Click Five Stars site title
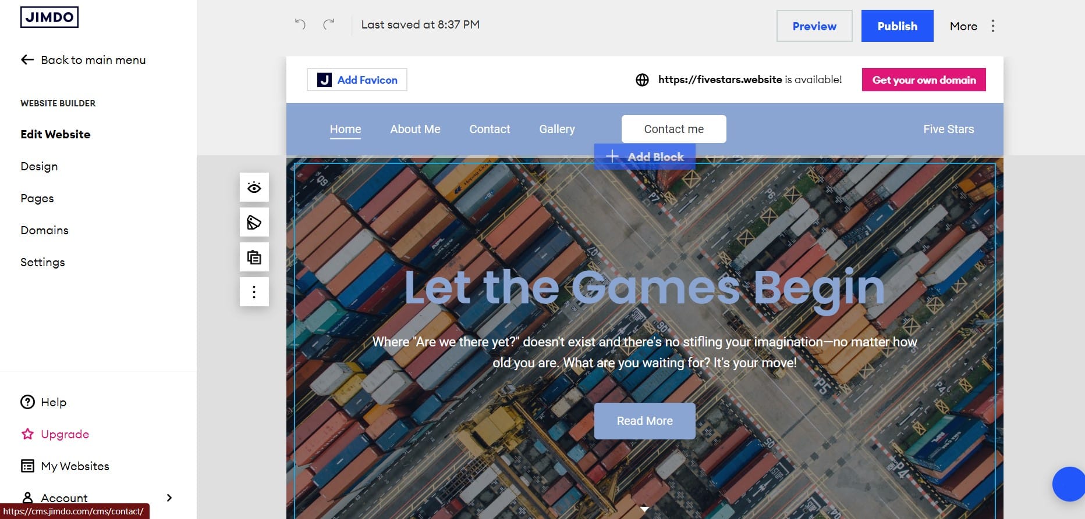This screenshot has height=519, width=1085. pos(948,129)
